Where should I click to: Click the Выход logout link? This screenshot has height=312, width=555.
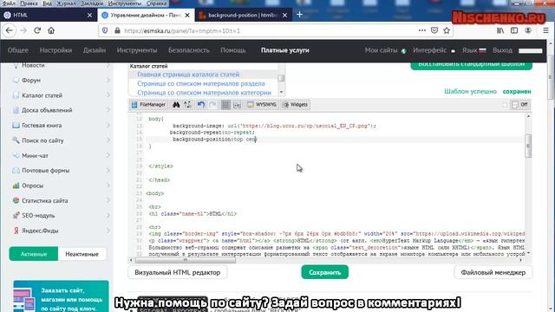pyautogui.click(x=502, y=50)
